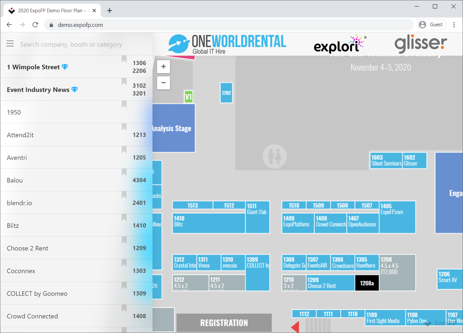Viewport: 463px width, 333px height.
Task: Open the Coconnex exhibitor entry
Action: pyautogui.click(x=76, y=271)
